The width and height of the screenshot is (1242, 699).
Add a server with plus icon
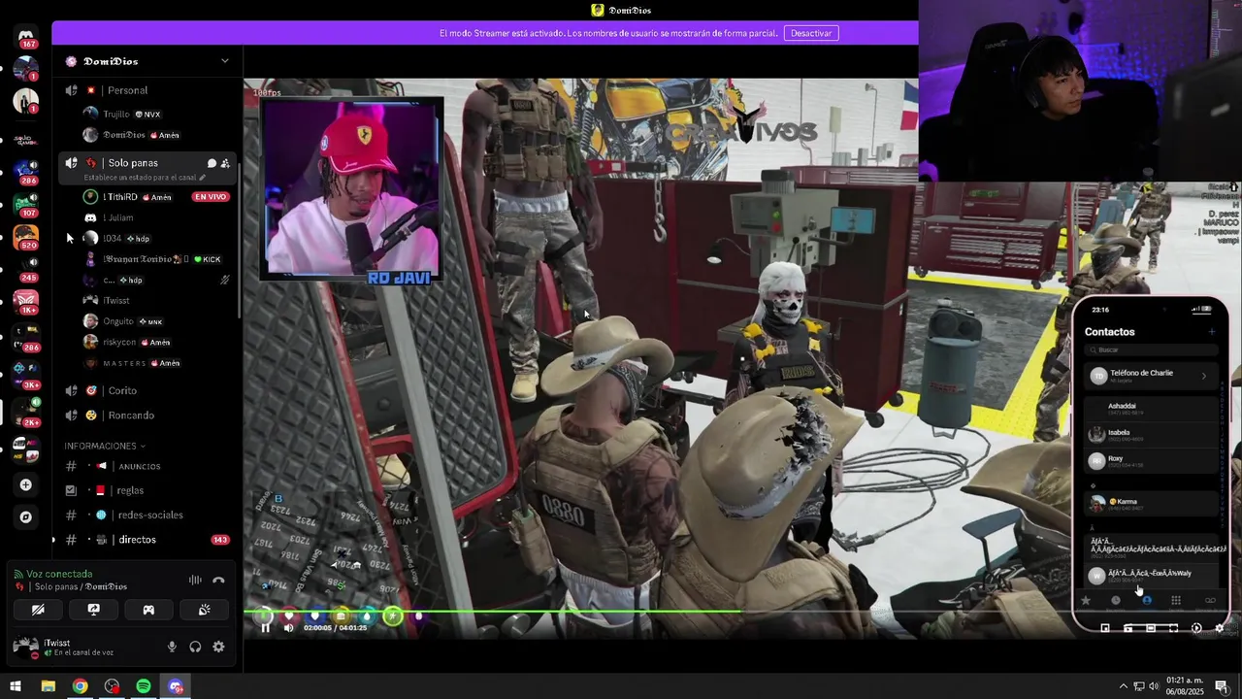[26, 484]
